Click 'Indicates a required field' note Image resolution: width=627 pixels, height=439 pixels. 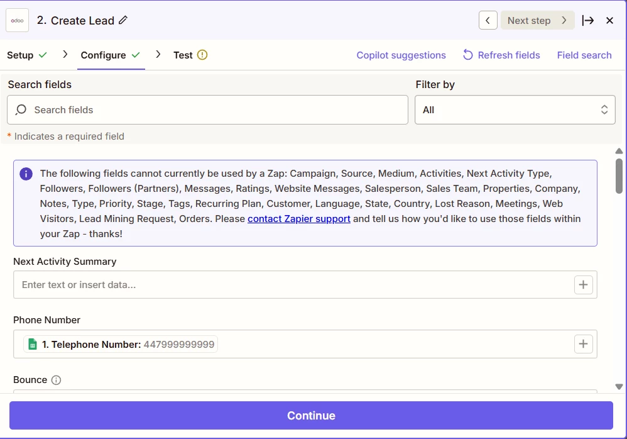69,136
